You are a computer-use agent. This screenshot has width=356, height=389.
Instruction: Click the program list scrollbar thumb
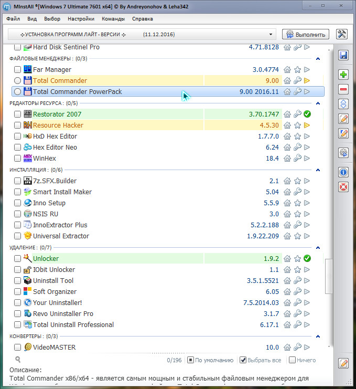[329, 276]
